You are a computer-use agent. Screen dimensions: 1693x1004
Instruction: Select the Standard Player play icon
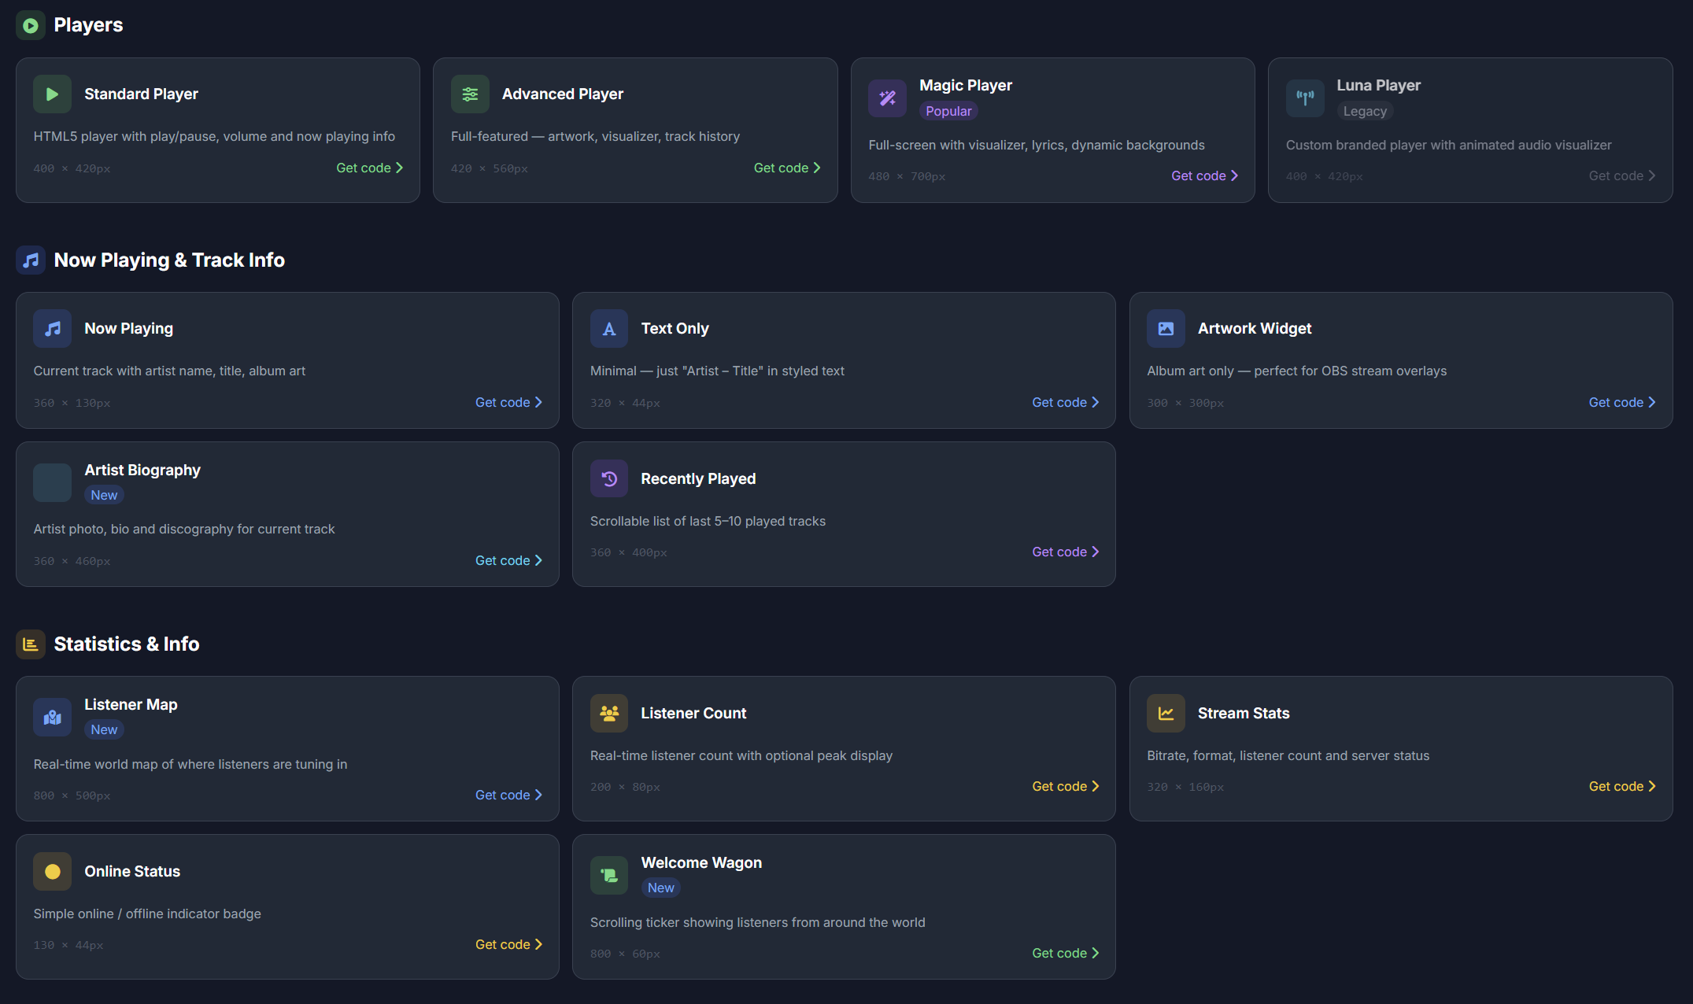click(52, 94)
